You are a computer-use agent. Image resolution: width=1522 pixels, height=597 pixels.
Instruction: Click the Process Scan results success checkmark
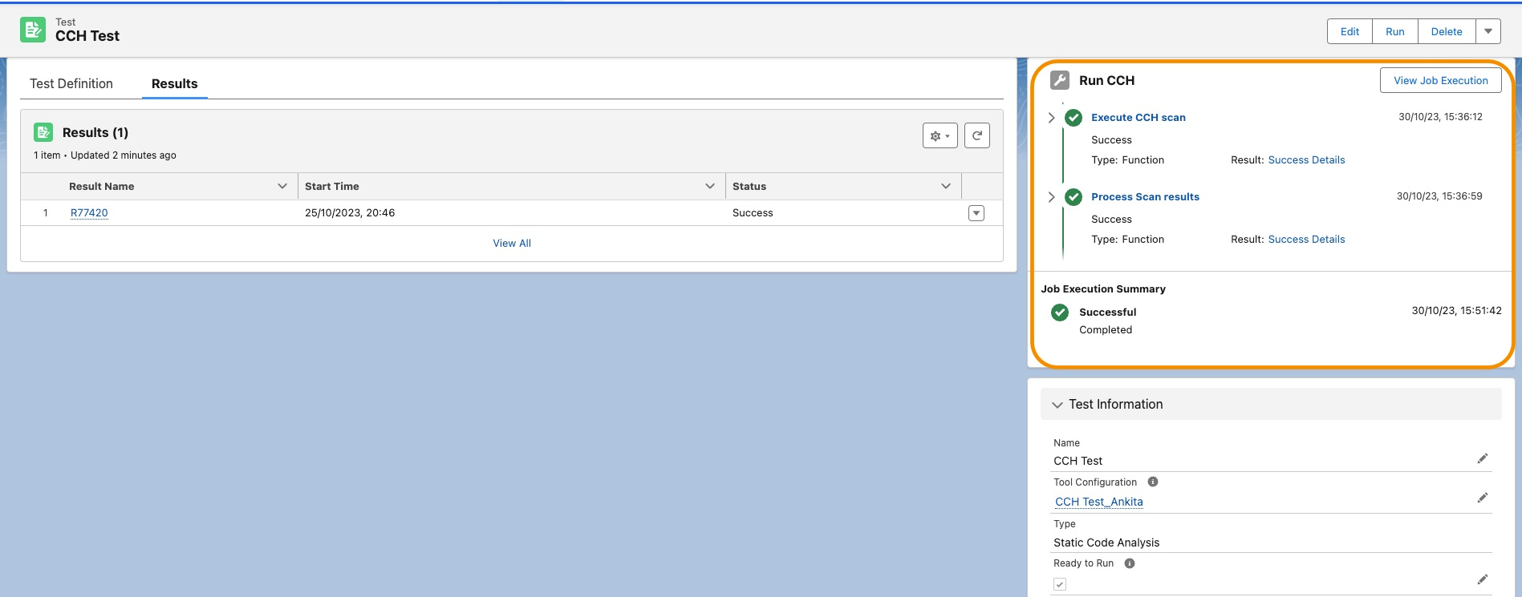tap(1074, 197)
